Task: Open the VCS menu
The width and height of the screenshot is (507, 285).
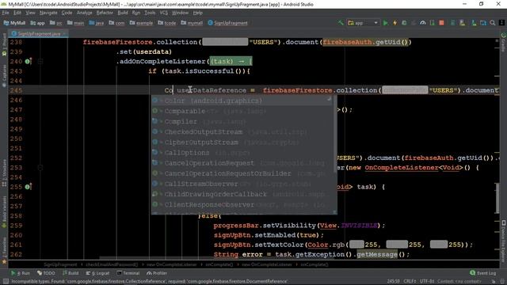Action: coord(164,13)
